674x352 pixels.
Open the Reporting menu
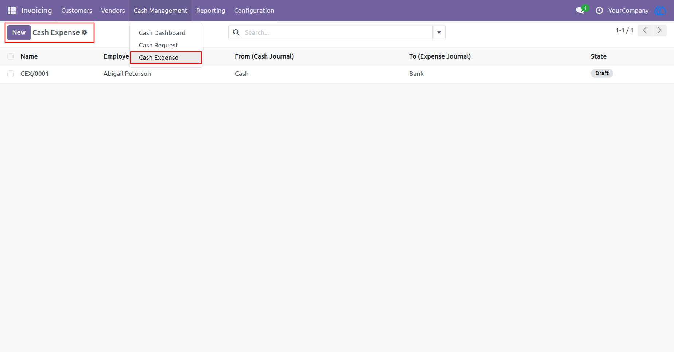pyautogui.click(x=211, y=11)
